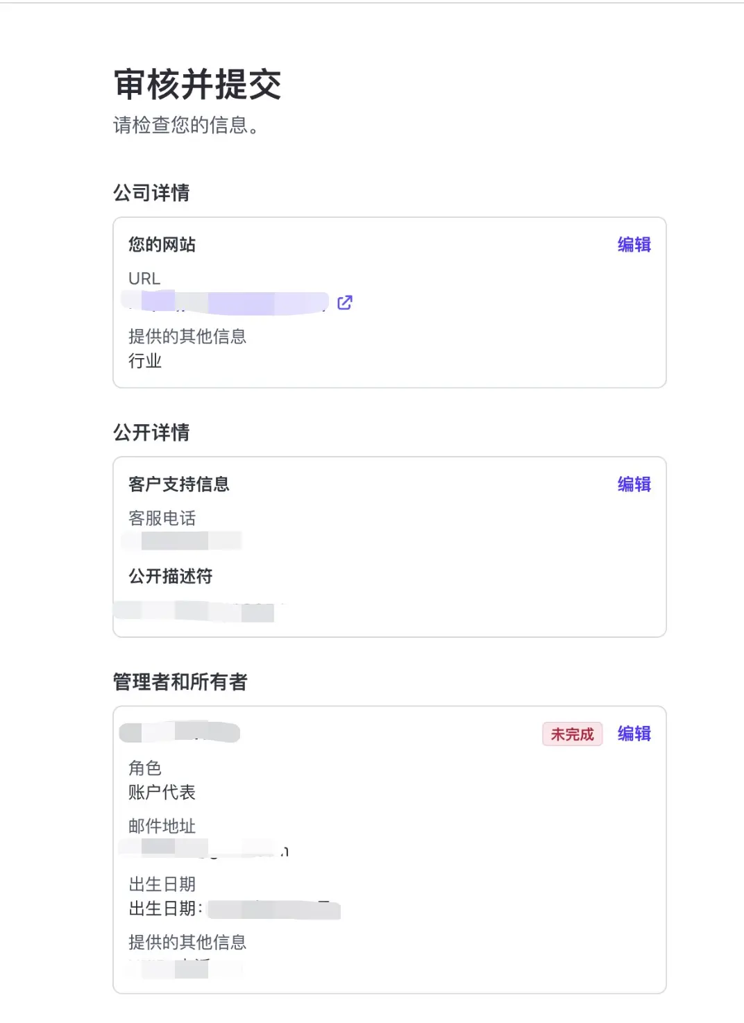Click 编辑 in the 您的网站 card
Image resolution: width=744 pixels, height=1023 pixels.
(x=634, y=245)
